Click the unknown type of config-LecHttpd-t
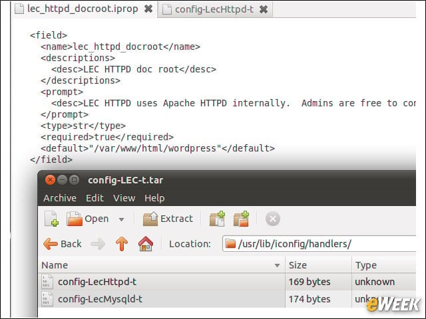The image size is (426, 319). (x=375, y=282)
